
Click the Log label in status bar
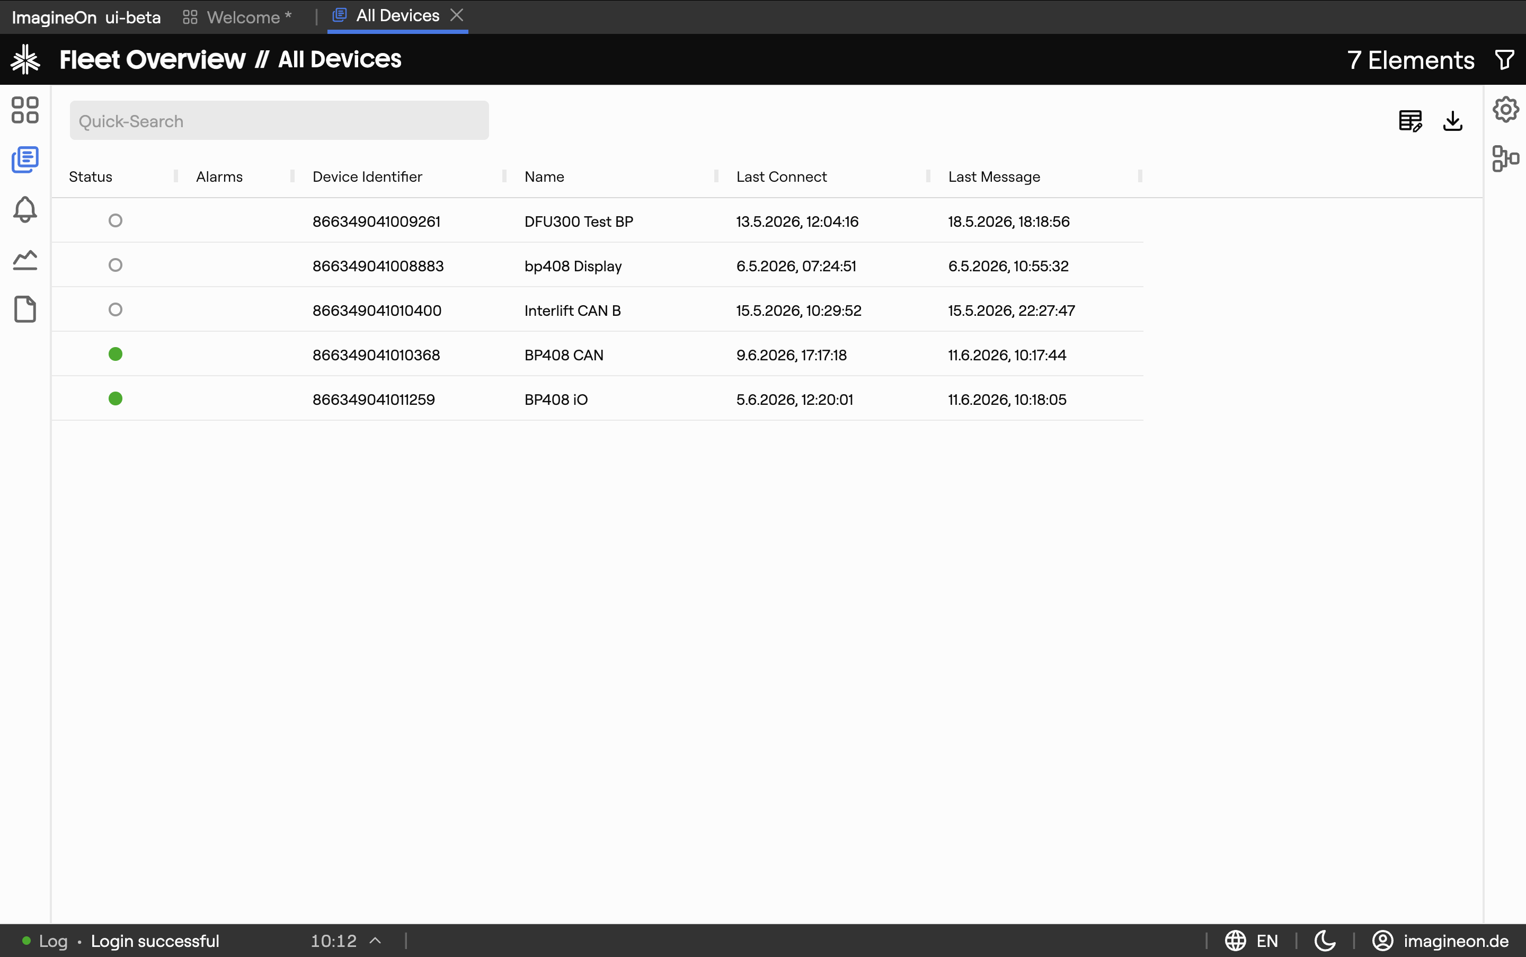tap(53, 941)
